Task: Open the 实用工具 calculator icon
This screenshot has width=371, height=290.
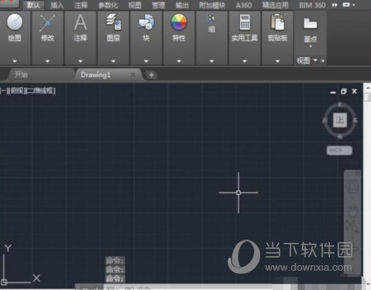Action: (245, 22)
